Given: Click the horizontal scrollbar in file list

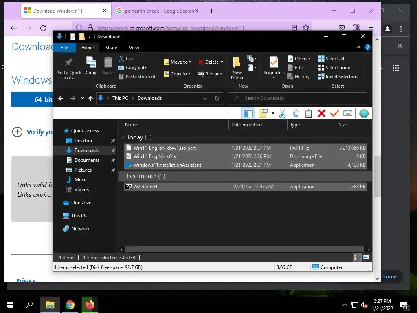Looking at the screenshot, I should 244,249.
